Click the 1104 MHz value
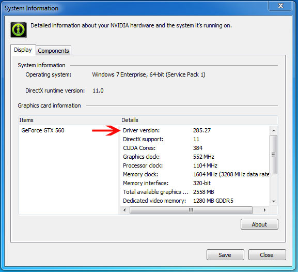This screenshot has height=272, width=298. (x=205, y=165)
